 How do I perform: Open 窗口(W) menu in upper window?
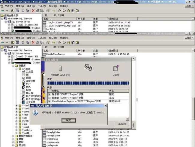click(x=53, y=6)
